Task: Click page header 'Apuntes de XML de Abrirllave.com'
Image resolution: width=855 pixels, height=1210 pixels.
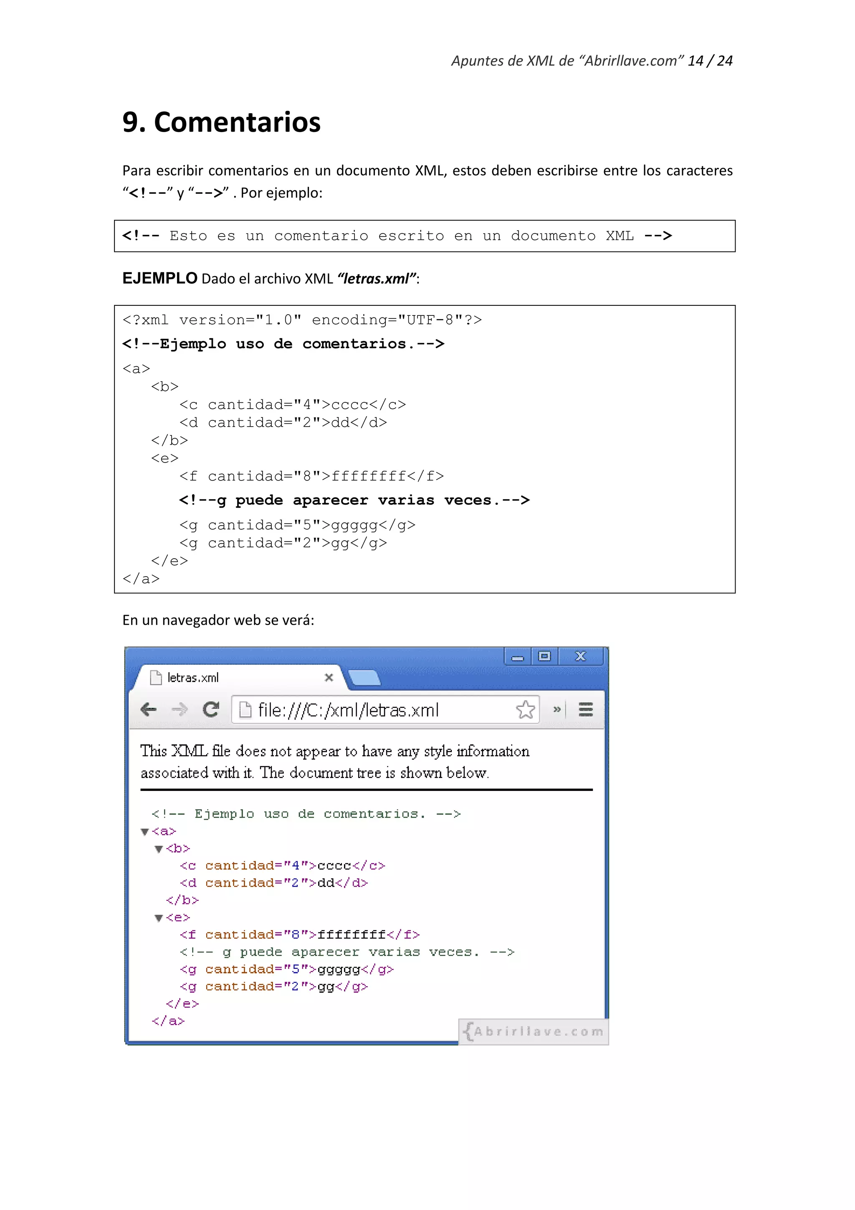Action: pos(567,61)
